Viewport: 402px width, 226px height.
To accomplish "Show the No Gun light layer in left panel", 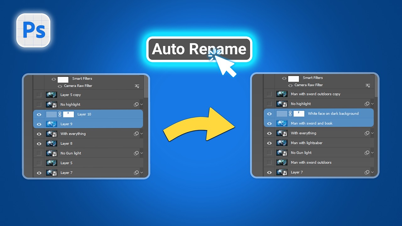I will click(39, 153).
